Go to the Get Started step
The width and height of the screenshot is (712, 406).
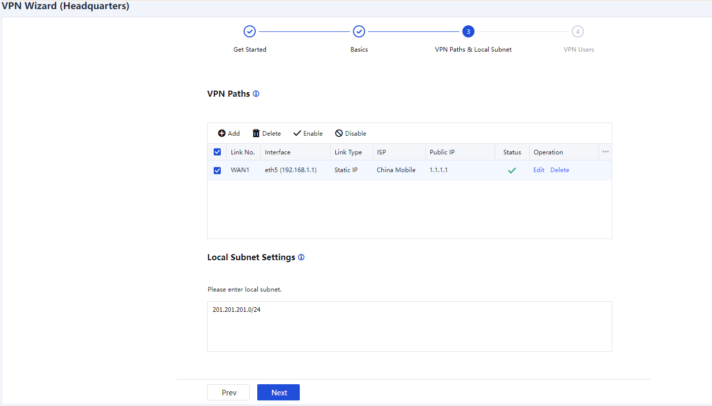250,32
